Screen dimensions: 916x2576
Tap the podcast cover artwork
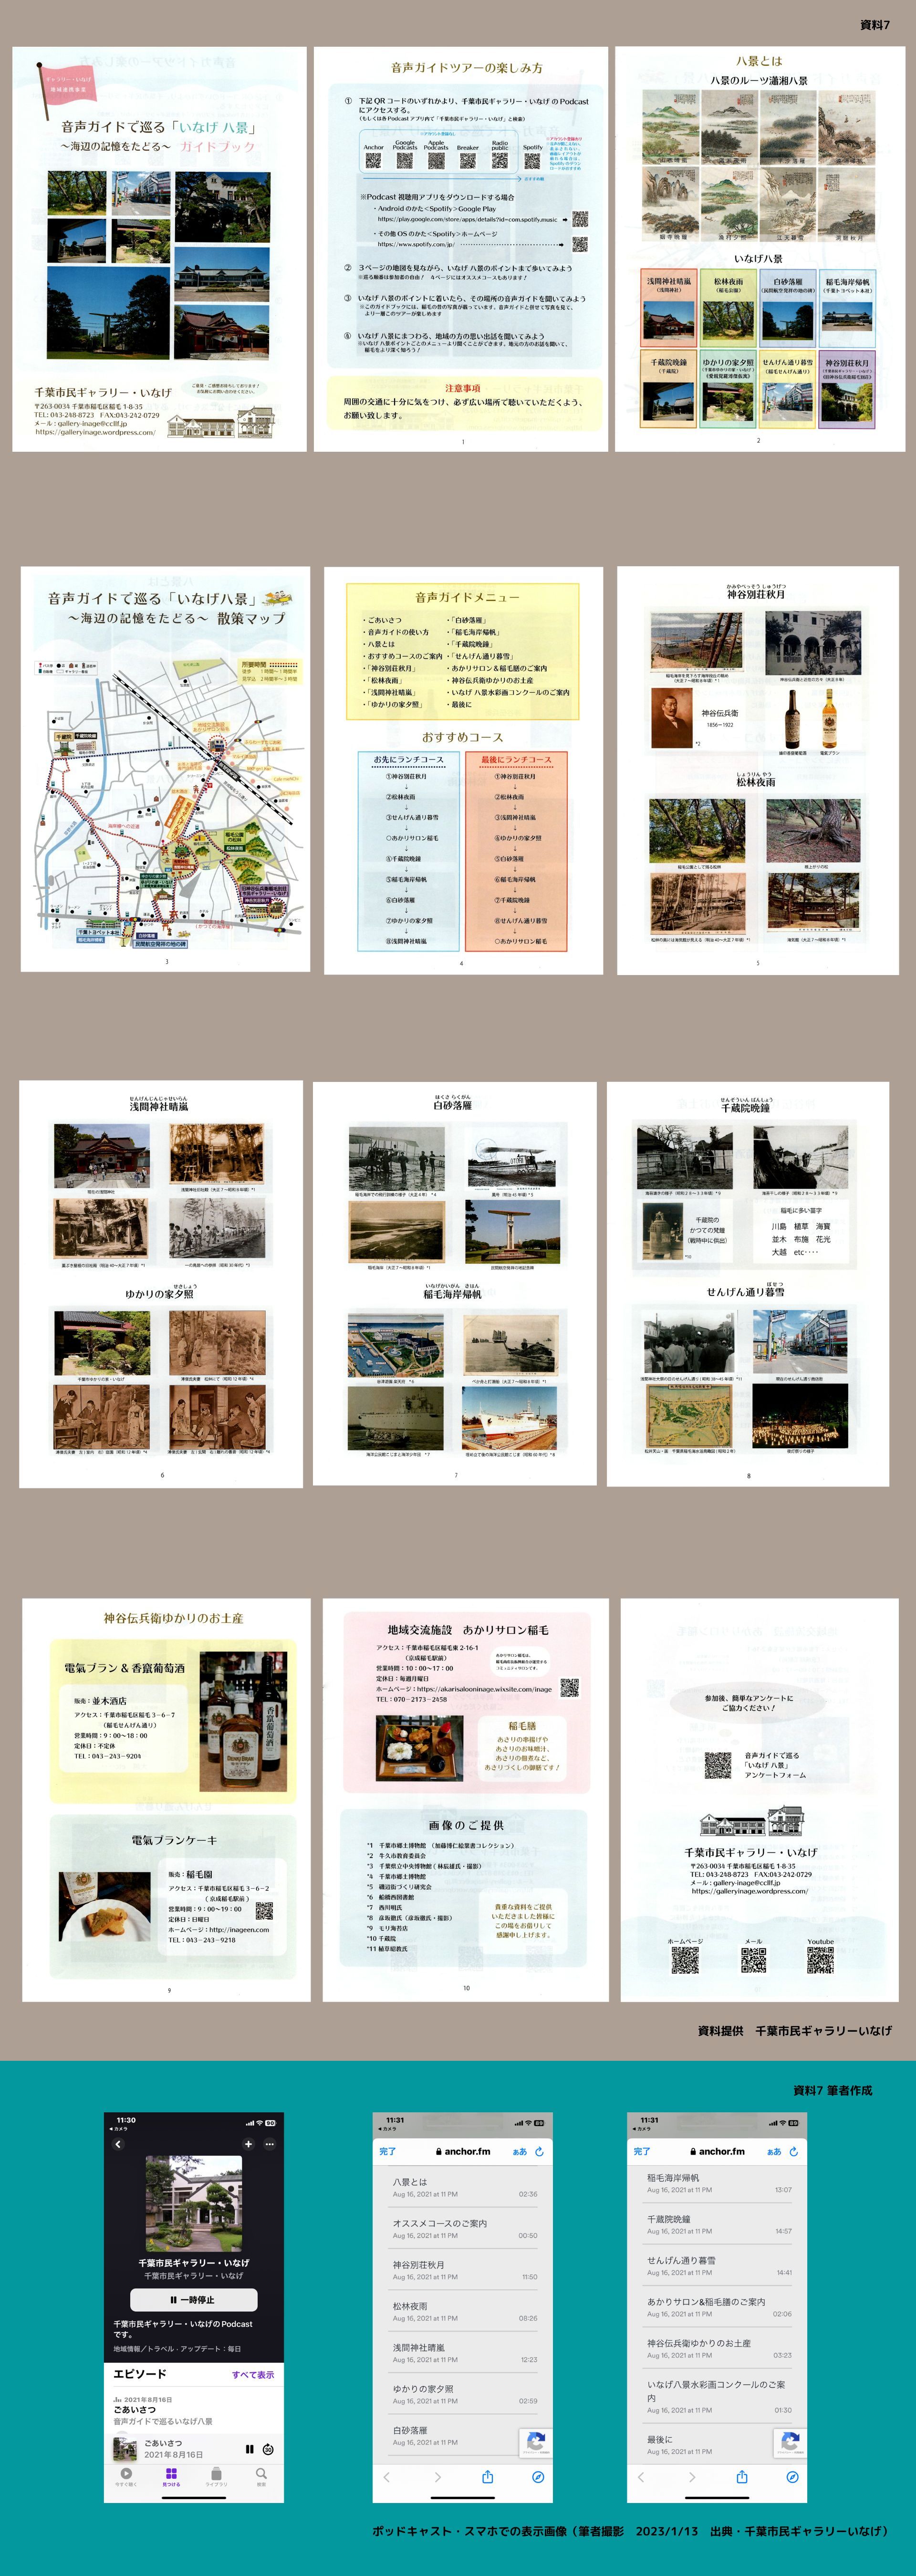(194, 2203)
